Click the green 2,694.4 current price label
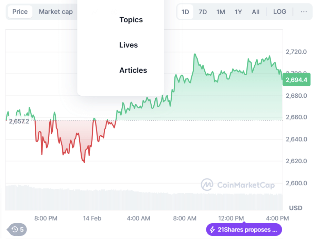Image resolution: width=325 pixels, height=247 pixels. coord(296,80)
